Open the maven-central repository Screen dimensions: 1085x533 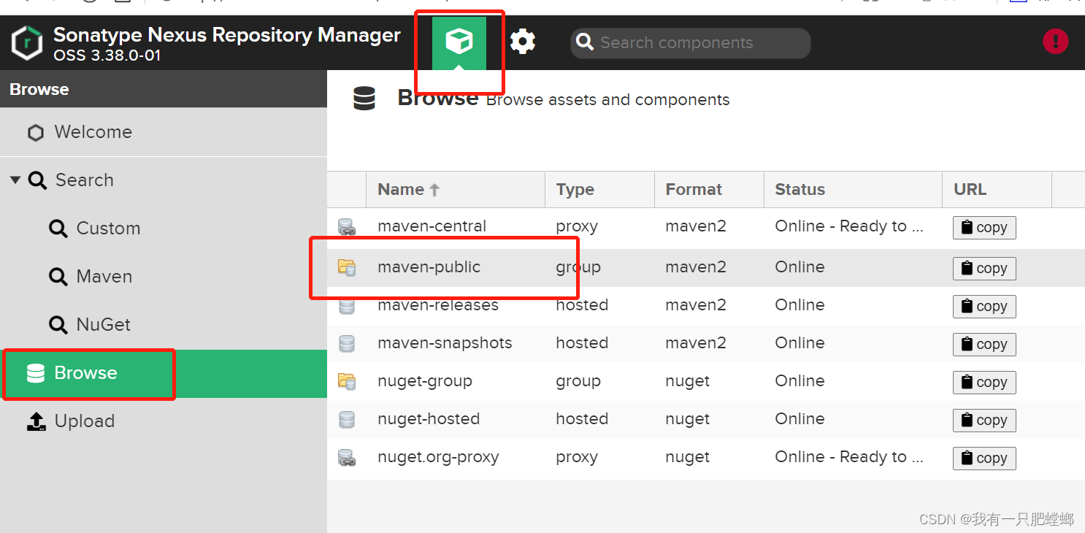tap(432, 226)
